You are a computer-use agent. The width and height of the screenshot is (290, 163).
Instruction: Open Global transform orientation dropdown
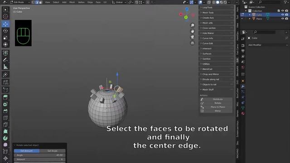click(x=119, y=2)
